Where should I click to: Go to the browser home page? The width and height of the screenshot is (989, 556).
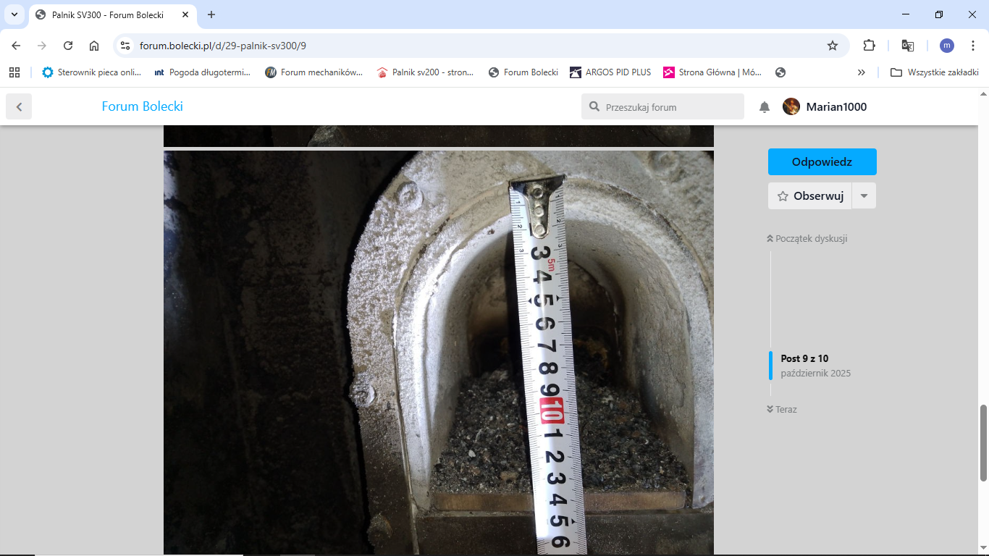94,46
